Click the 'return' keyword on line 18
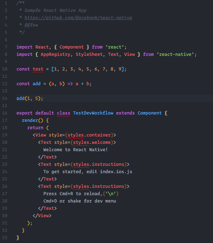 35,128
